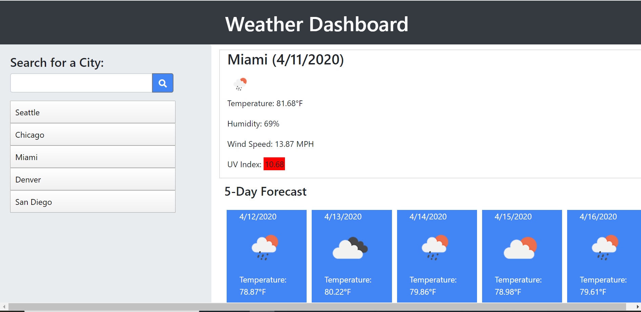Viewport: 641px width, 312px height.
Task: Click inside the city search input field
Action: [x=81, y=83]
